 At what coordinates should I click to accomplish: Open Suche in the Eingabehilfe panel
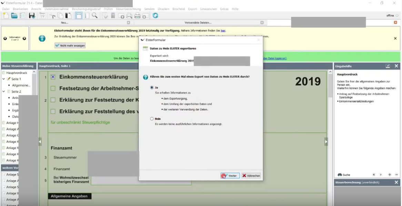344,175
